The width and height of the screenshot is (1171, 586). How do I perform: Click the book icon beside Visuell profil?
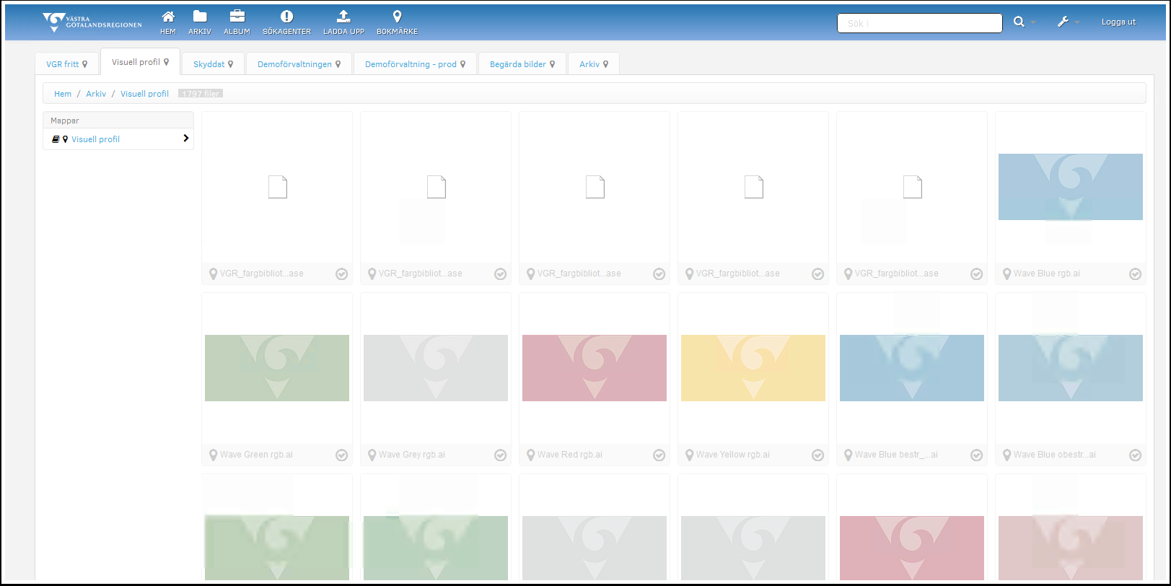[x=56, y=139]
